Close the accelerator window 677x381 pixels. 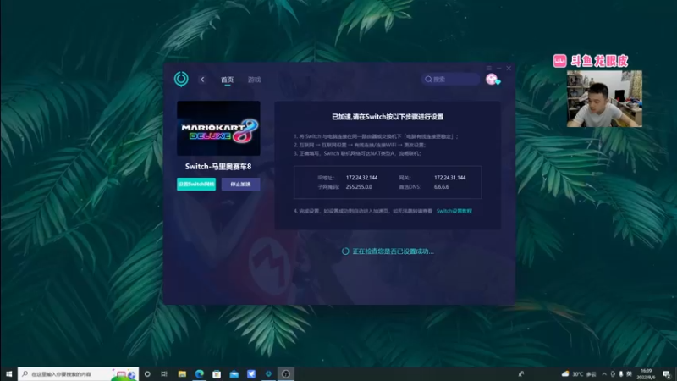(x=509, y=69)
